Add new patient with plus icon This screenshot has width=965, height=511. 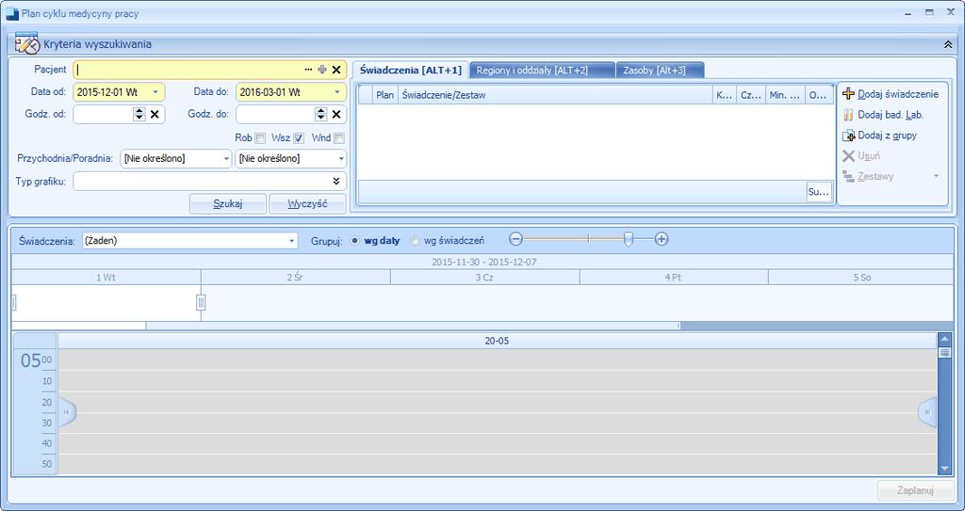pos(322,70)
